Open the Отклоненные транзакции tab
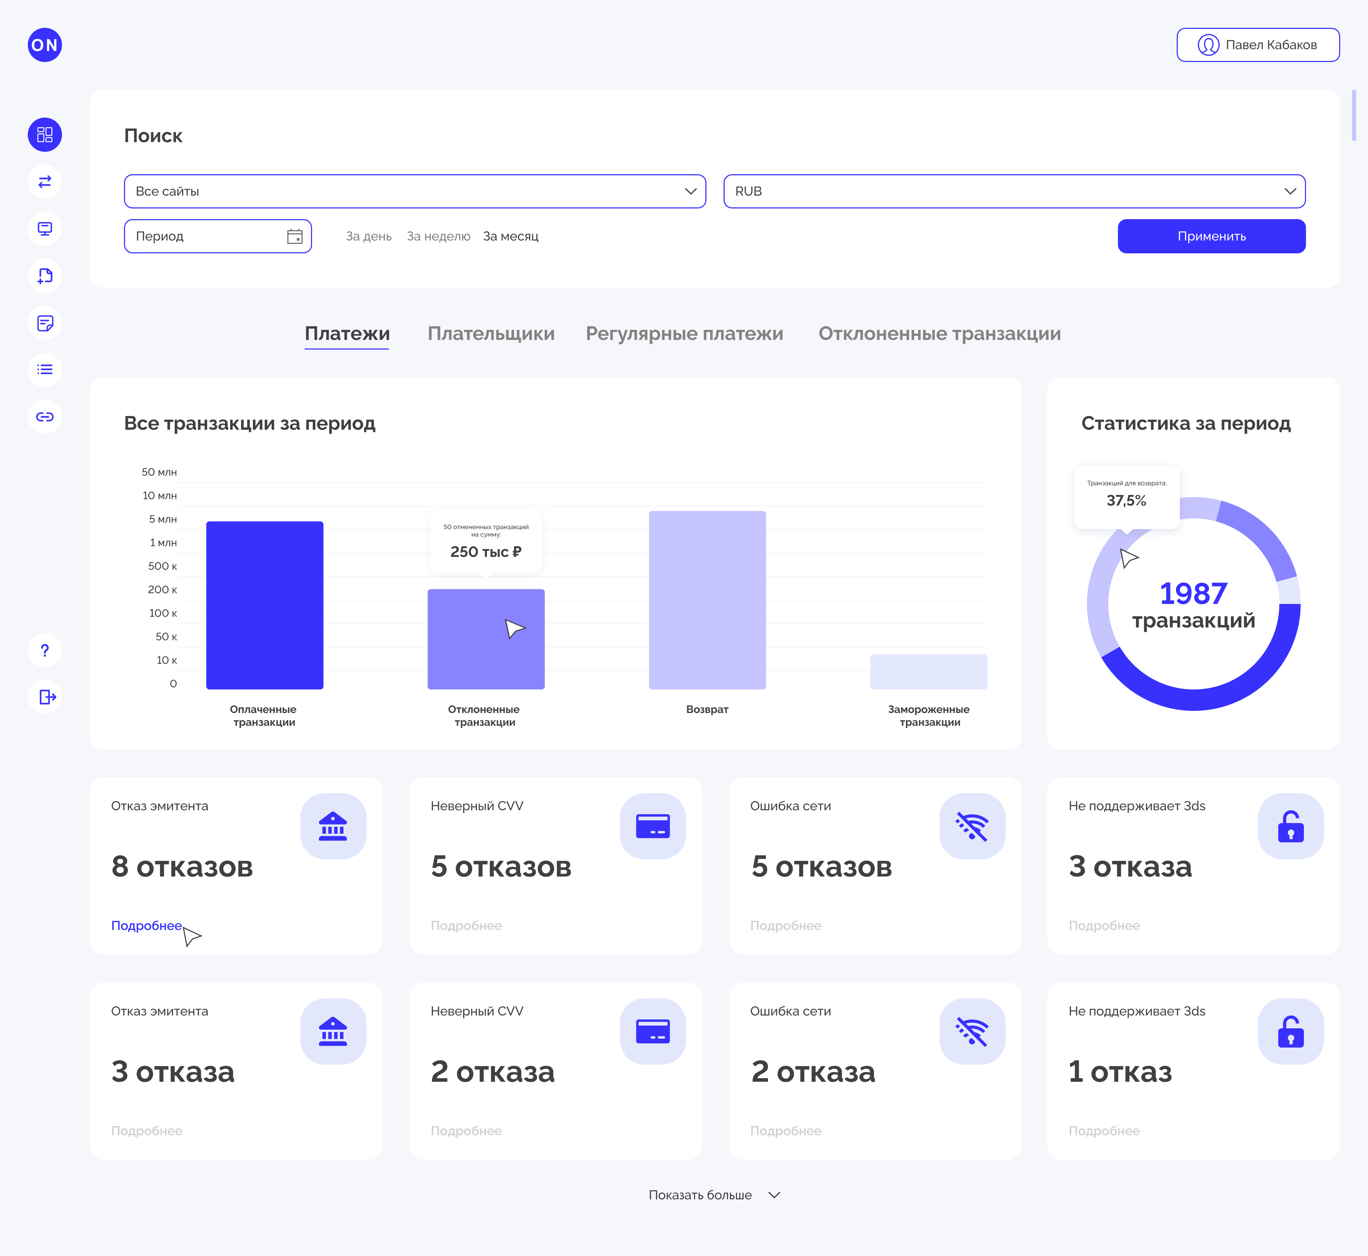The width and height of the screenshot is (1368, 1256). tap(939, 334)
